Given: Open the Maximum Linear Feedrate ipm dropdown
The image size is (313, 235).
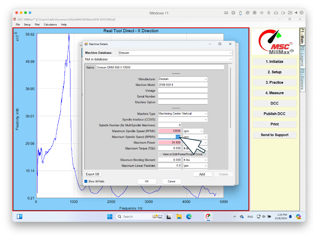Looking at the screenshot, I should [206, 166].
